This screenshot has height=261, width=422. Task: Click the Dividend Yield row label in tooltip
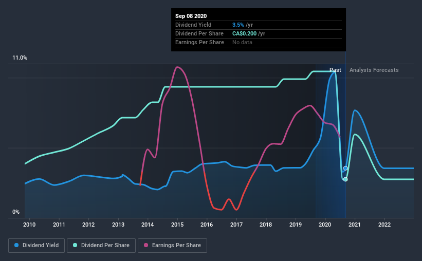pos(193,25)
